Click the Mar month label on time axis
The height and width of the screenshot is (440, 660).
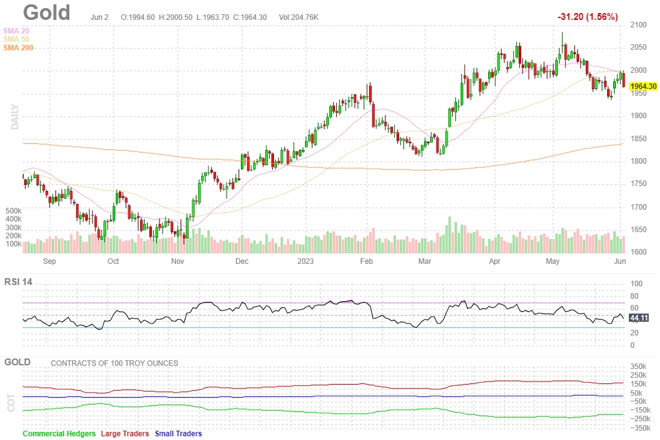pos(425,261)
